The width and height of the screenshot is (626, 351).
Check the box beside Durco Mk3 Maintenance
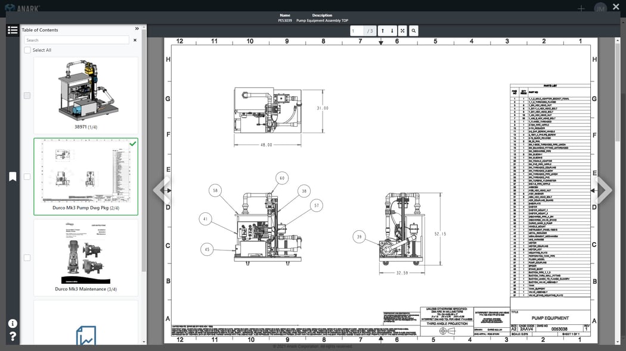(27, 258)
